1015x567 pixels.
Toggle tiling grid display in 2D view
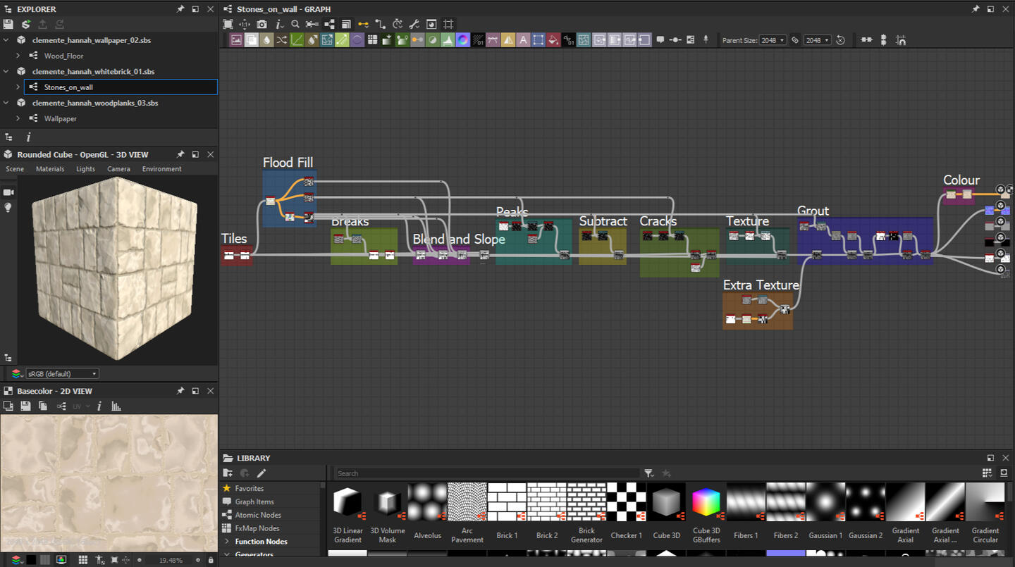click(82, 560)
